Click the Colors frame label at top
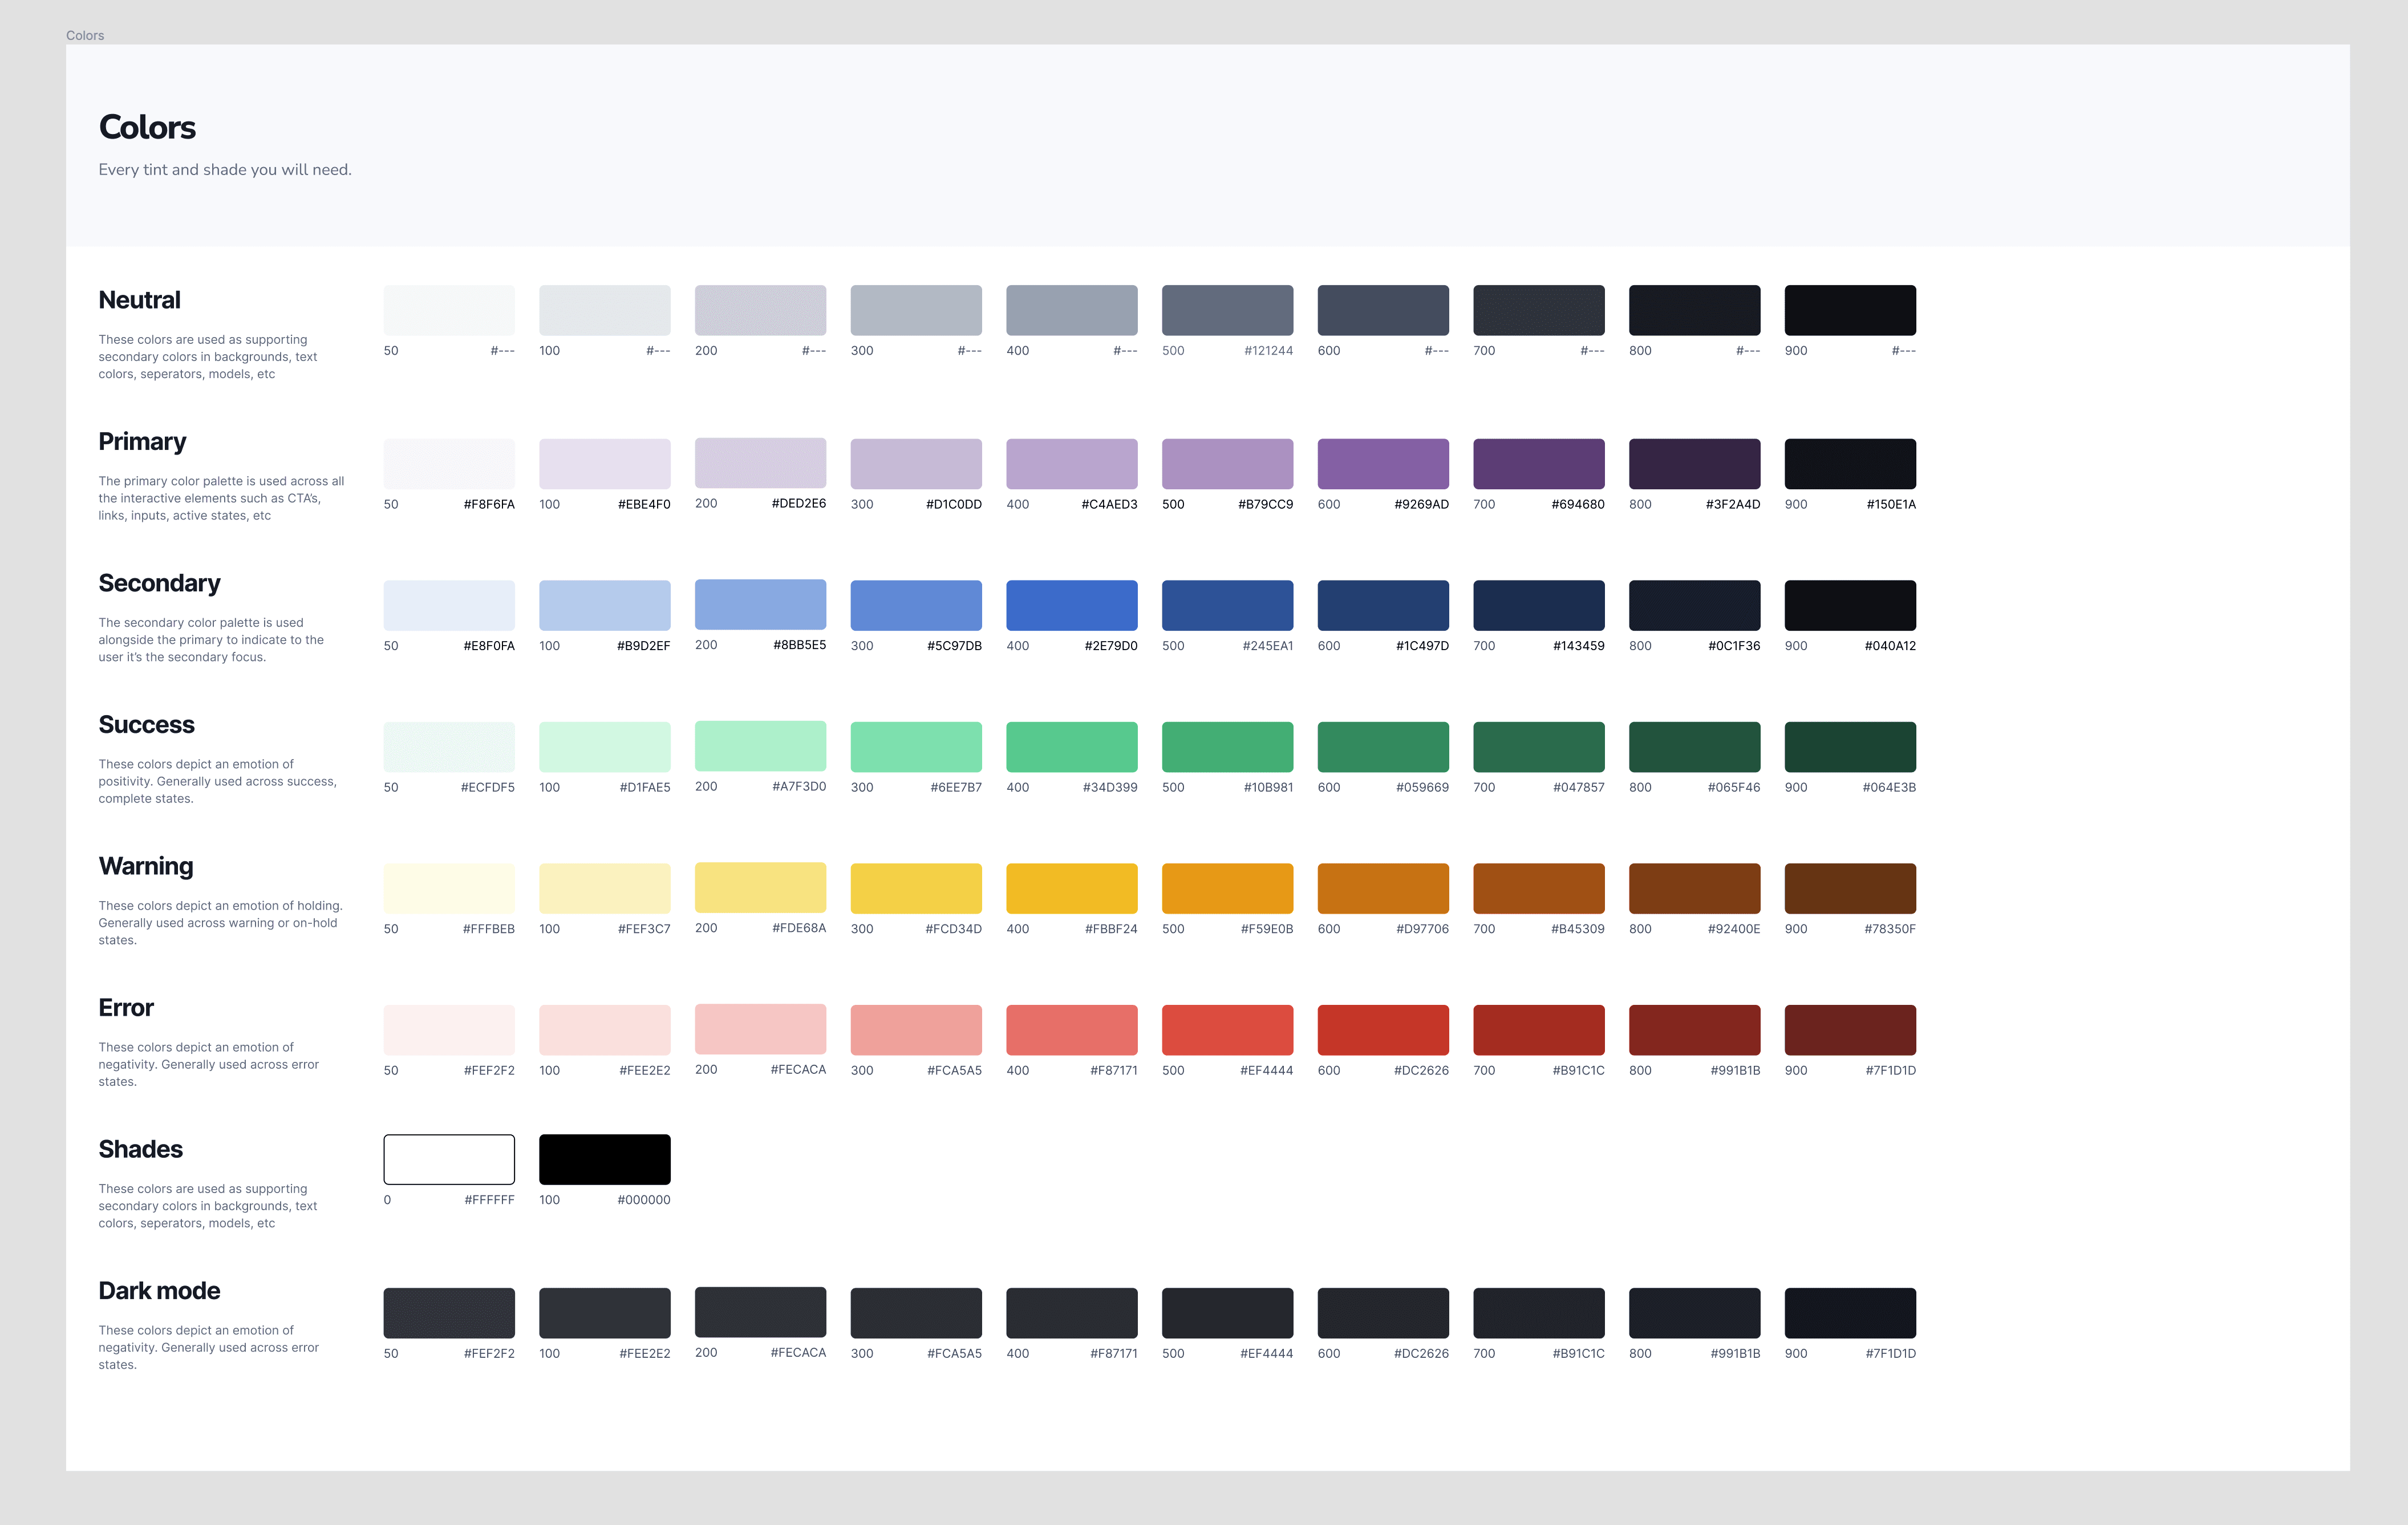 tap(85, 35)
